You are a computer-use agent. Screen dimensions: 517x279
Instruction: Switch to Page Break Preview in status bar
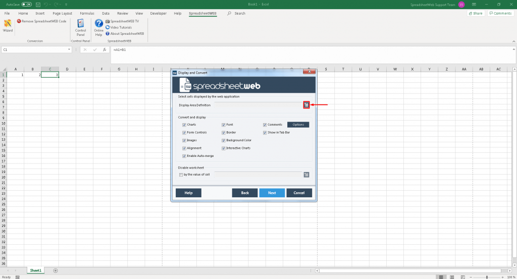point(463,277)
